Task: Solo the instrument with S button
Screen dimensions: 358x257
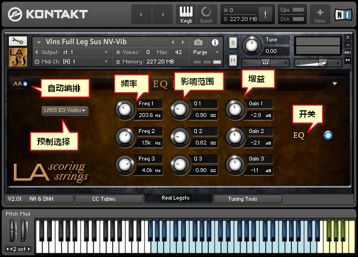Action: 233,42
